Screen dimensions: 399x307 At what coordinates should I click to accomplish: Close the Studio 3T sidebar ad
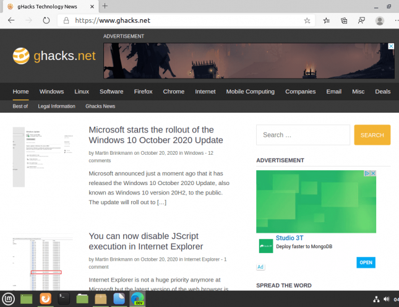point(373,173)
